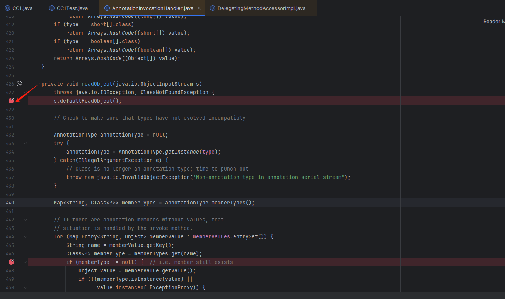Click line number 432 in the gutter
505x299 pixels.
[10, 135]
